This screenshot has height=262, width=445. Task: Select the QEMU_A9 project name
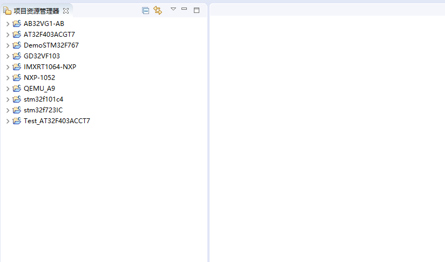click(39, 89)
